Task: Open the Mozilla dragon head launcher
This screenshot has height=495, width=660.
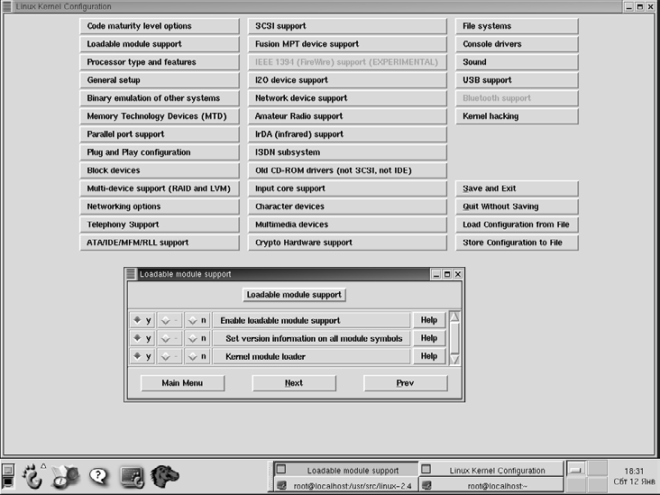Action: click(x=163, y=474)
